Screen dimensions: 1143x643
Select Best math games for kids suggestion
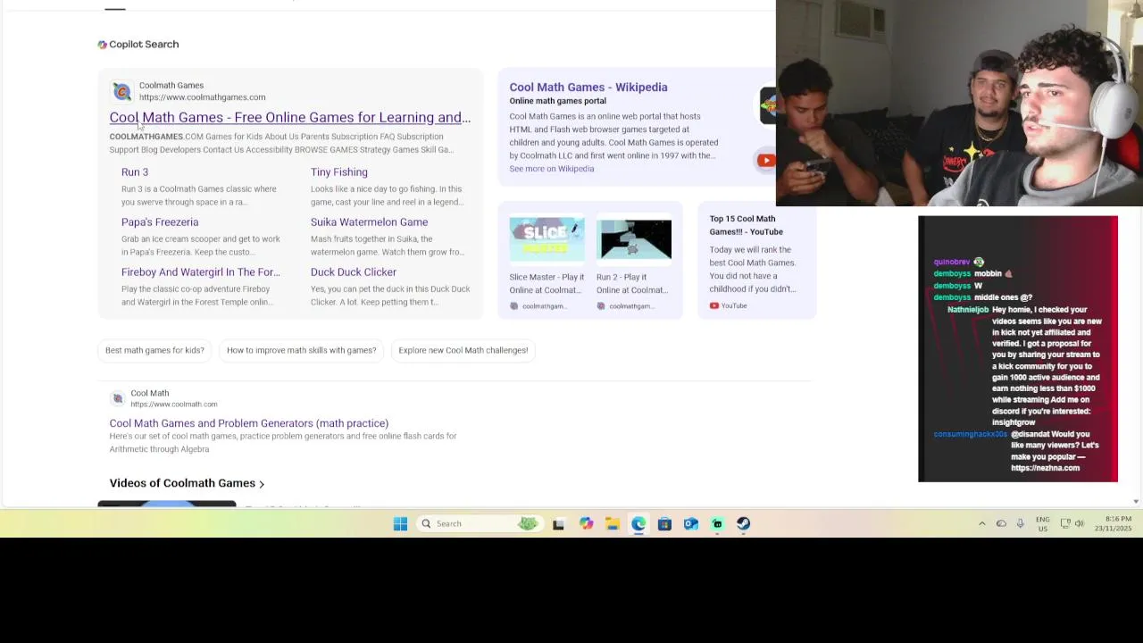tap(154, 350)
